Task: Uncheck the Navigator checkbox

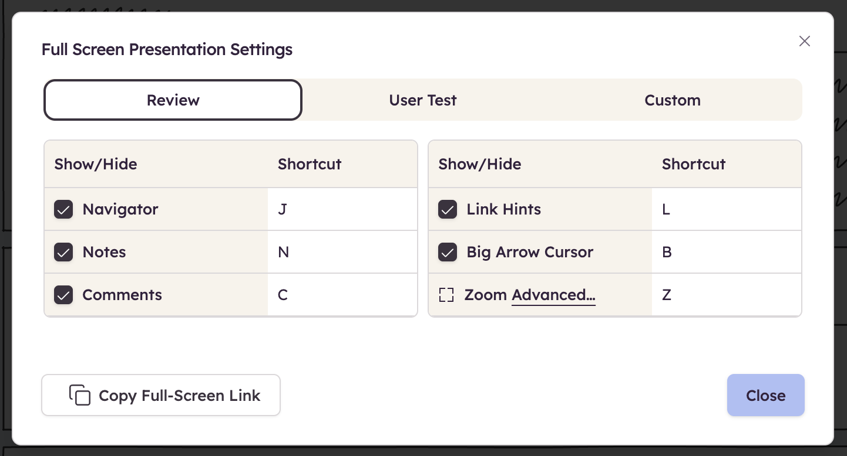Action: (x=63, y=209)
